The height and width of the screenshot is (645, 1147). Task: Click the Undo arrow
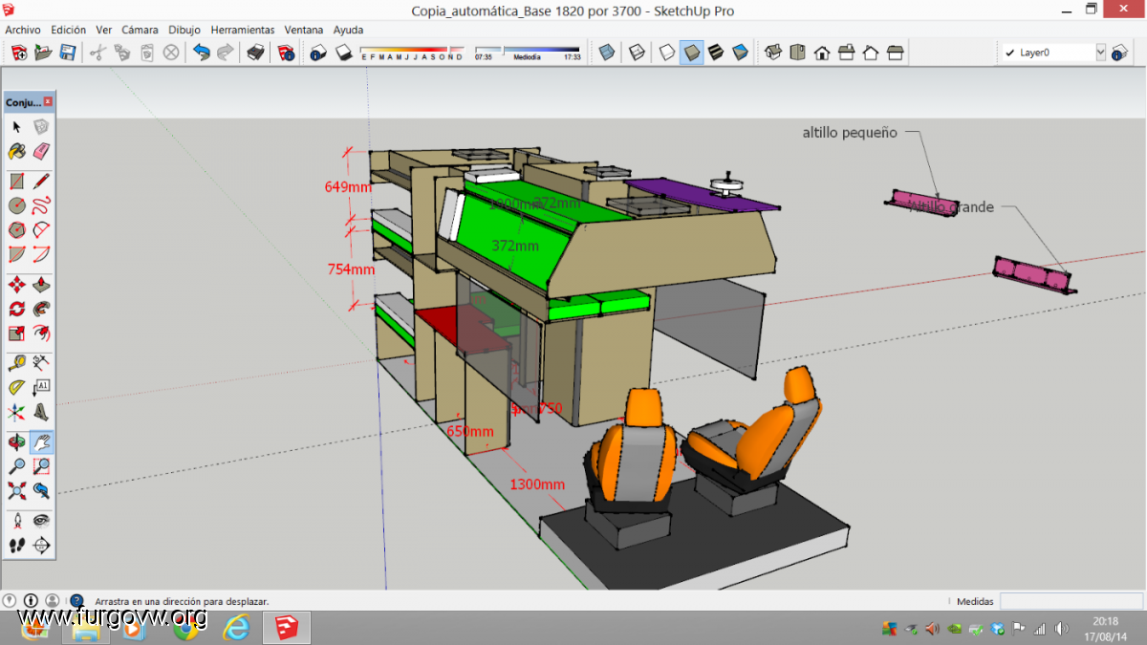coord(201,53)
